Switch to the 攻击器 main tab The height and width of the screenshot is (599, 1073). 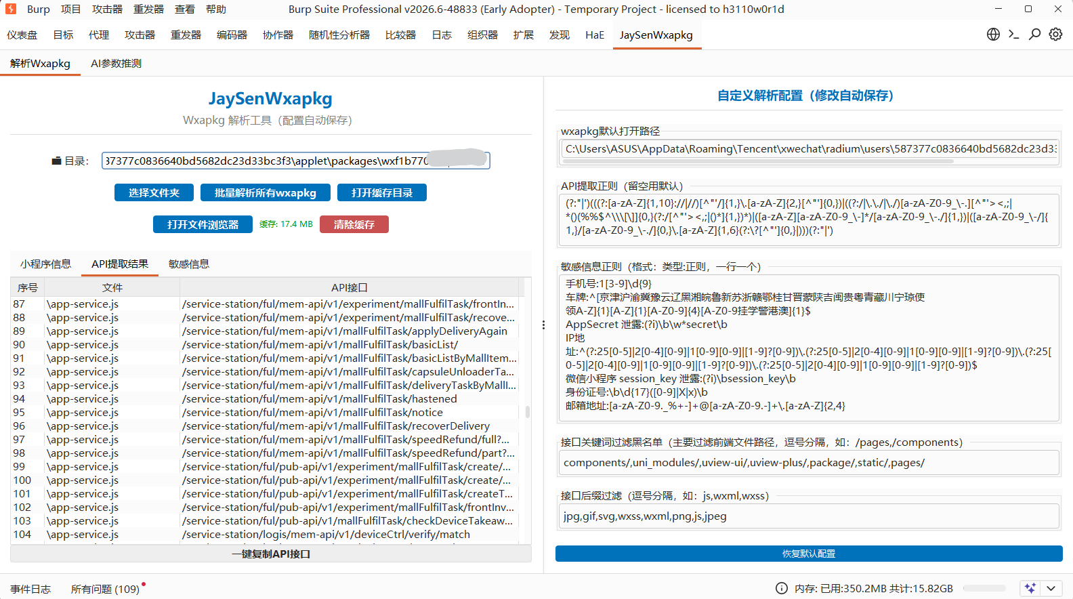[x=140, y=35]
